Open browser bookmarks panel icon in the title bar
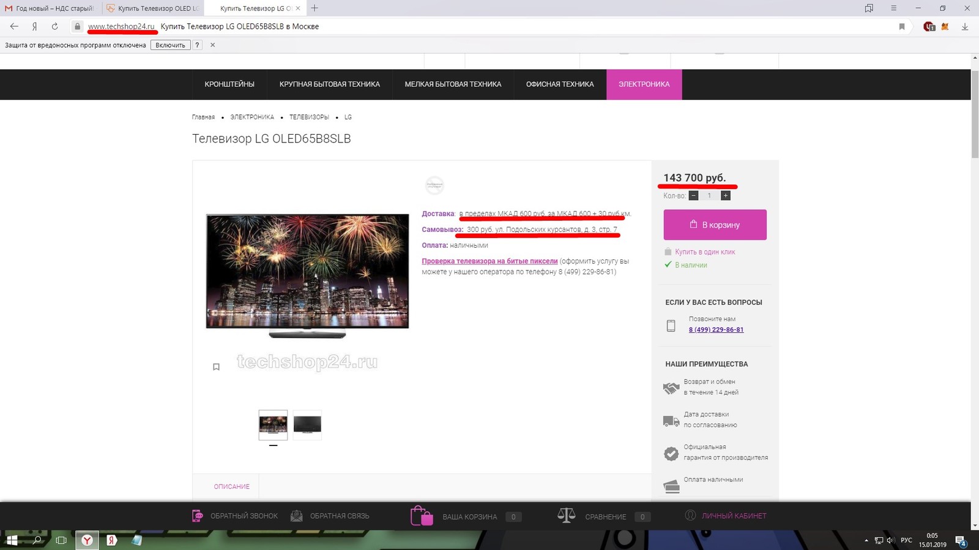 pyautogui.click(x=869, y=8)
